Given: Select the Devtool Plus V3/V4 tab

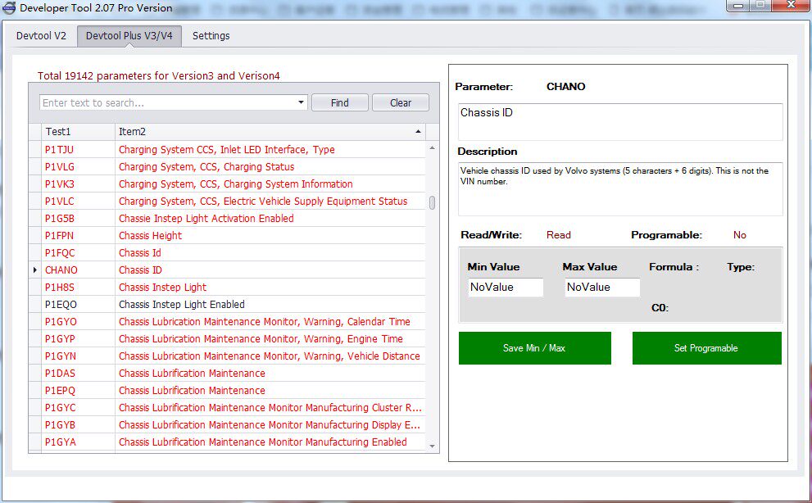Looking at the screenshot, I should (129, 36).
